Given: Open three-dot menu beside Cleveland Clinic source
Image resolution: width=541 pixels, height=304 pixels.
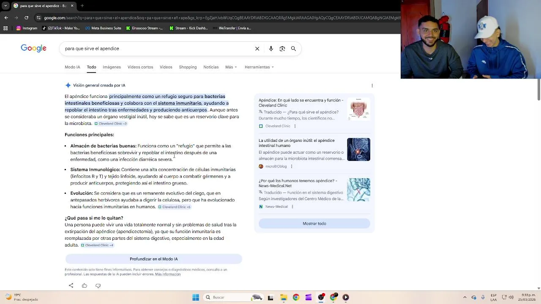Looking at the screenshot, I should [295, 126].
